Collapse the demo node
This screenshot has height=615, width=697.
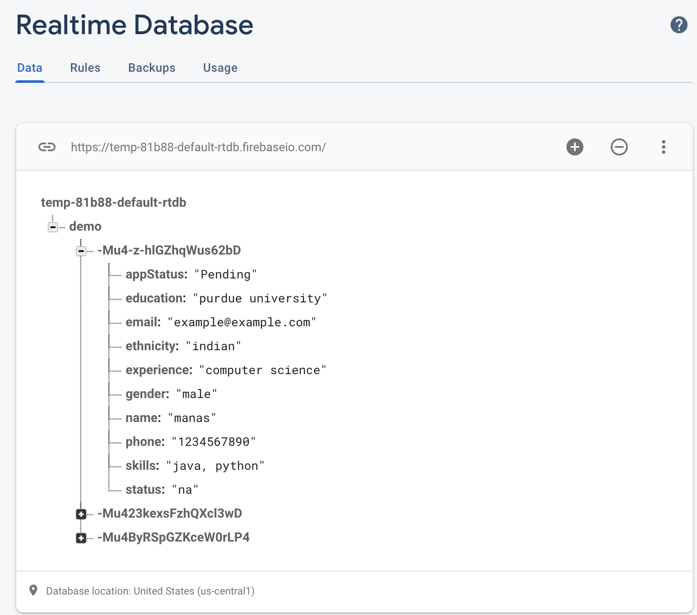[53, 227]
